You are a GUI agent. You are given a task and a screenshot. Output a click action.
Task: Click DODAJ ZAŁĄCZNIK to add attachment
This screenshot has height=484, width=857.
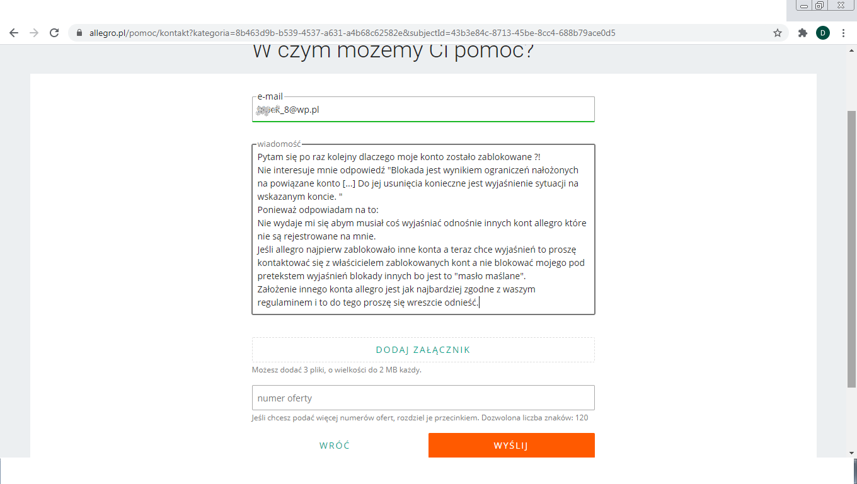coord(423,350)
